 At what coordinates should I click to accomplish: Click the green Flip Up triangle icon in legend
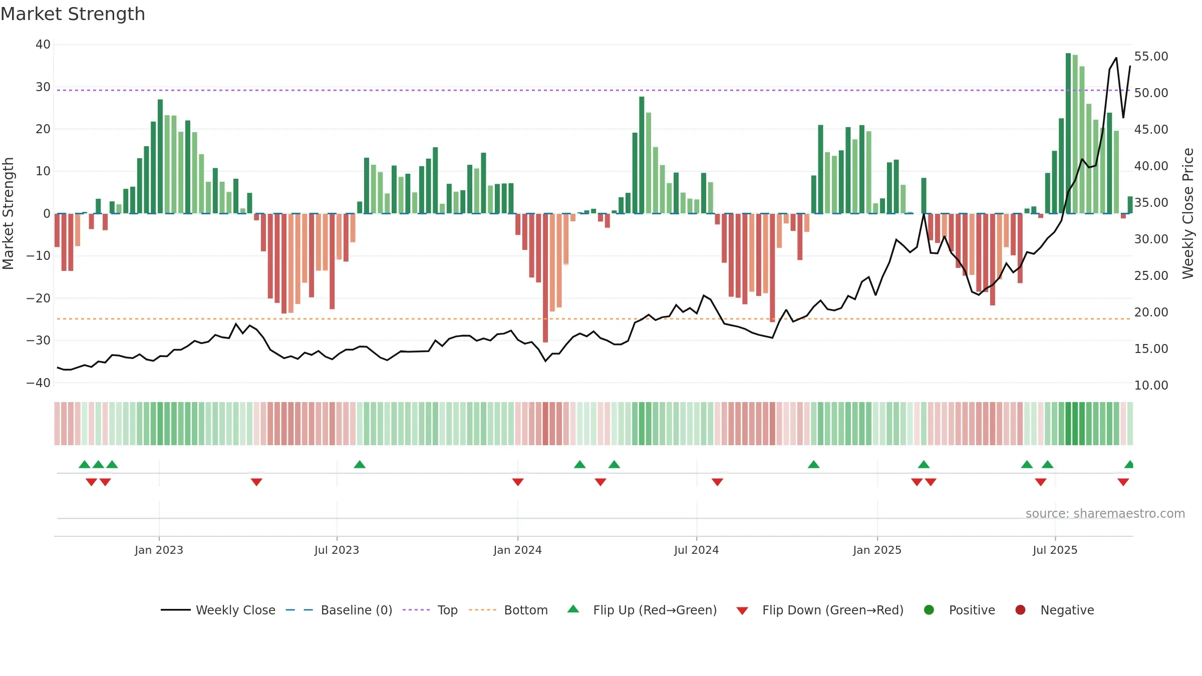[x=573, y=609]
